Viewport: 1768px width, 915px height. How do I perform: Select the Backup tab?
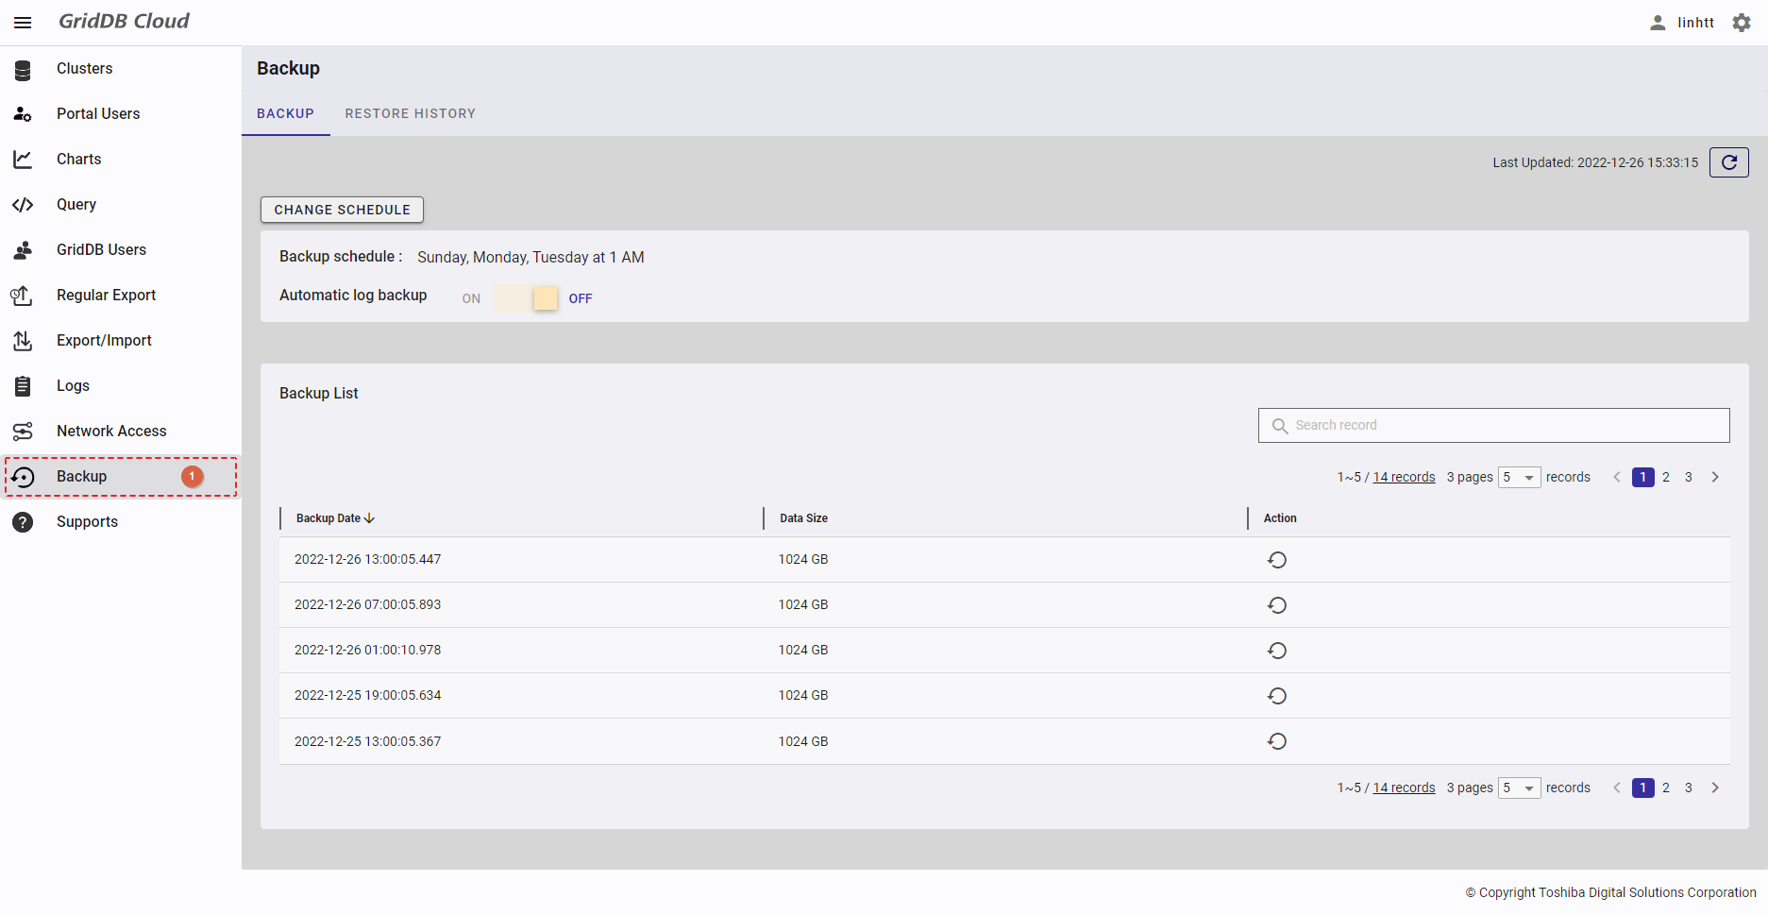(x=285, y=114)
